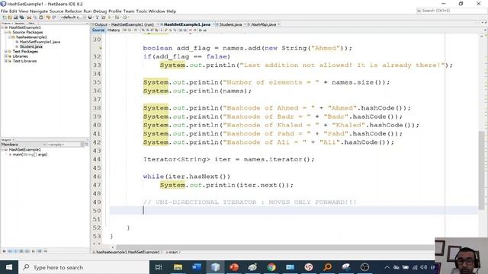
Task: Select HashSetExample1.java in Projects tree
Action: pos(40,42)
